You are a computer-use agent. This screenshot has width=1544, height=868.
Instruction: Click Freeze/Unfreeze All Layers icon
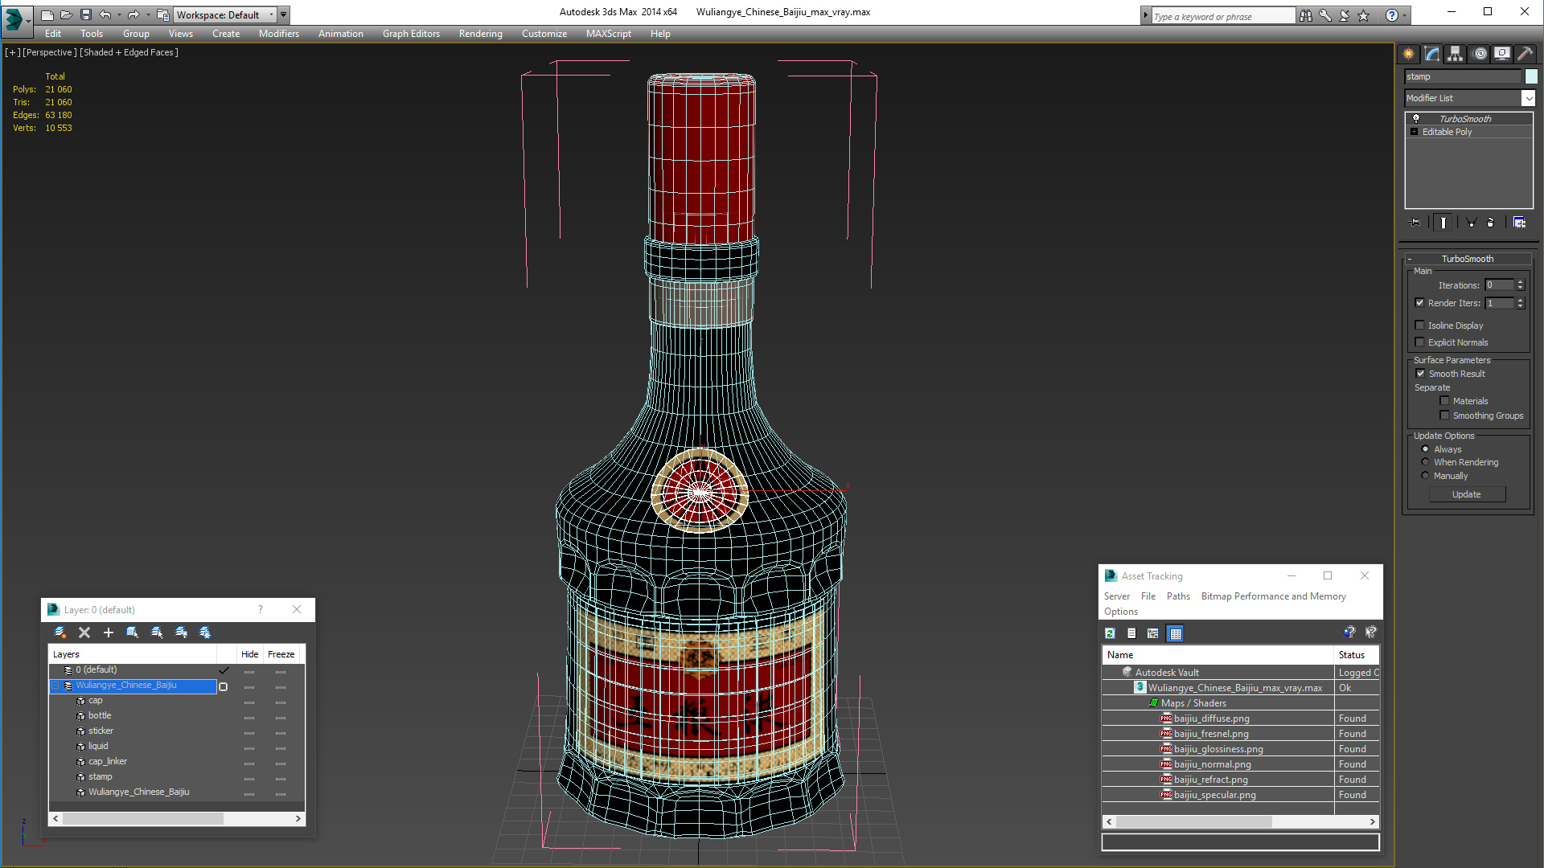tap(205, 633)
